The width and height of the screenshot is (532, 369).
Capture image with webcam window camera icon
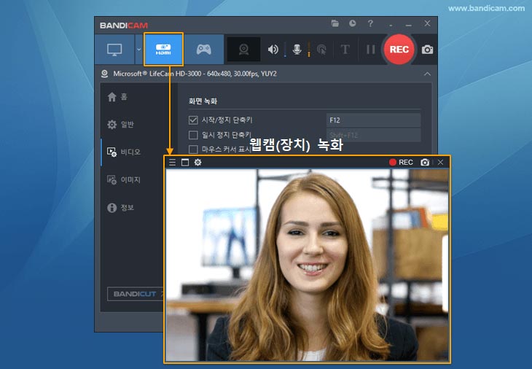(x=425, y=163)
